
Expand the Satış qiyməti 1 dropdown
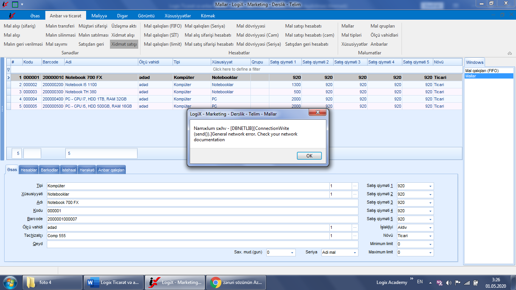coord(430,186)
